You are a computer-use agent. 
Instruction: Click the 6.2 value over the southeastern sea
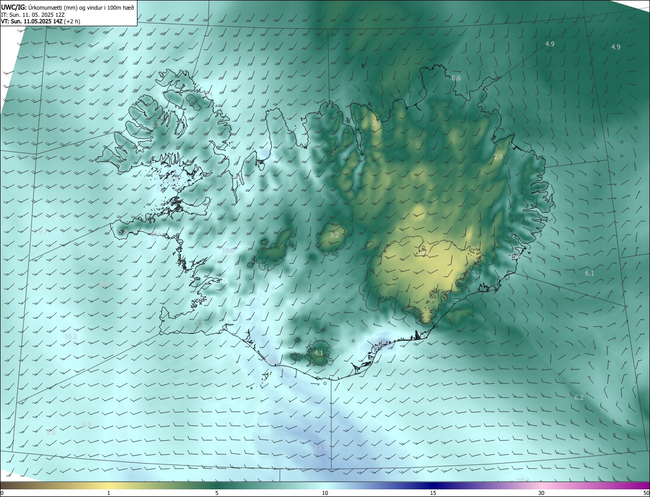coord(579,398)
